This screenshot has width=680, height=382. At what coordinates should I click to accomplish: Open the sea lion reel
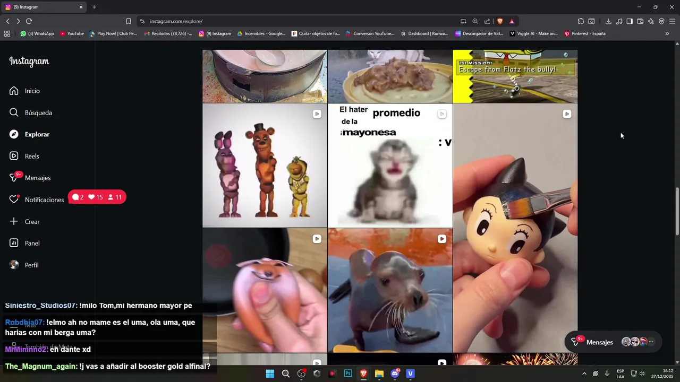(390, 291)
